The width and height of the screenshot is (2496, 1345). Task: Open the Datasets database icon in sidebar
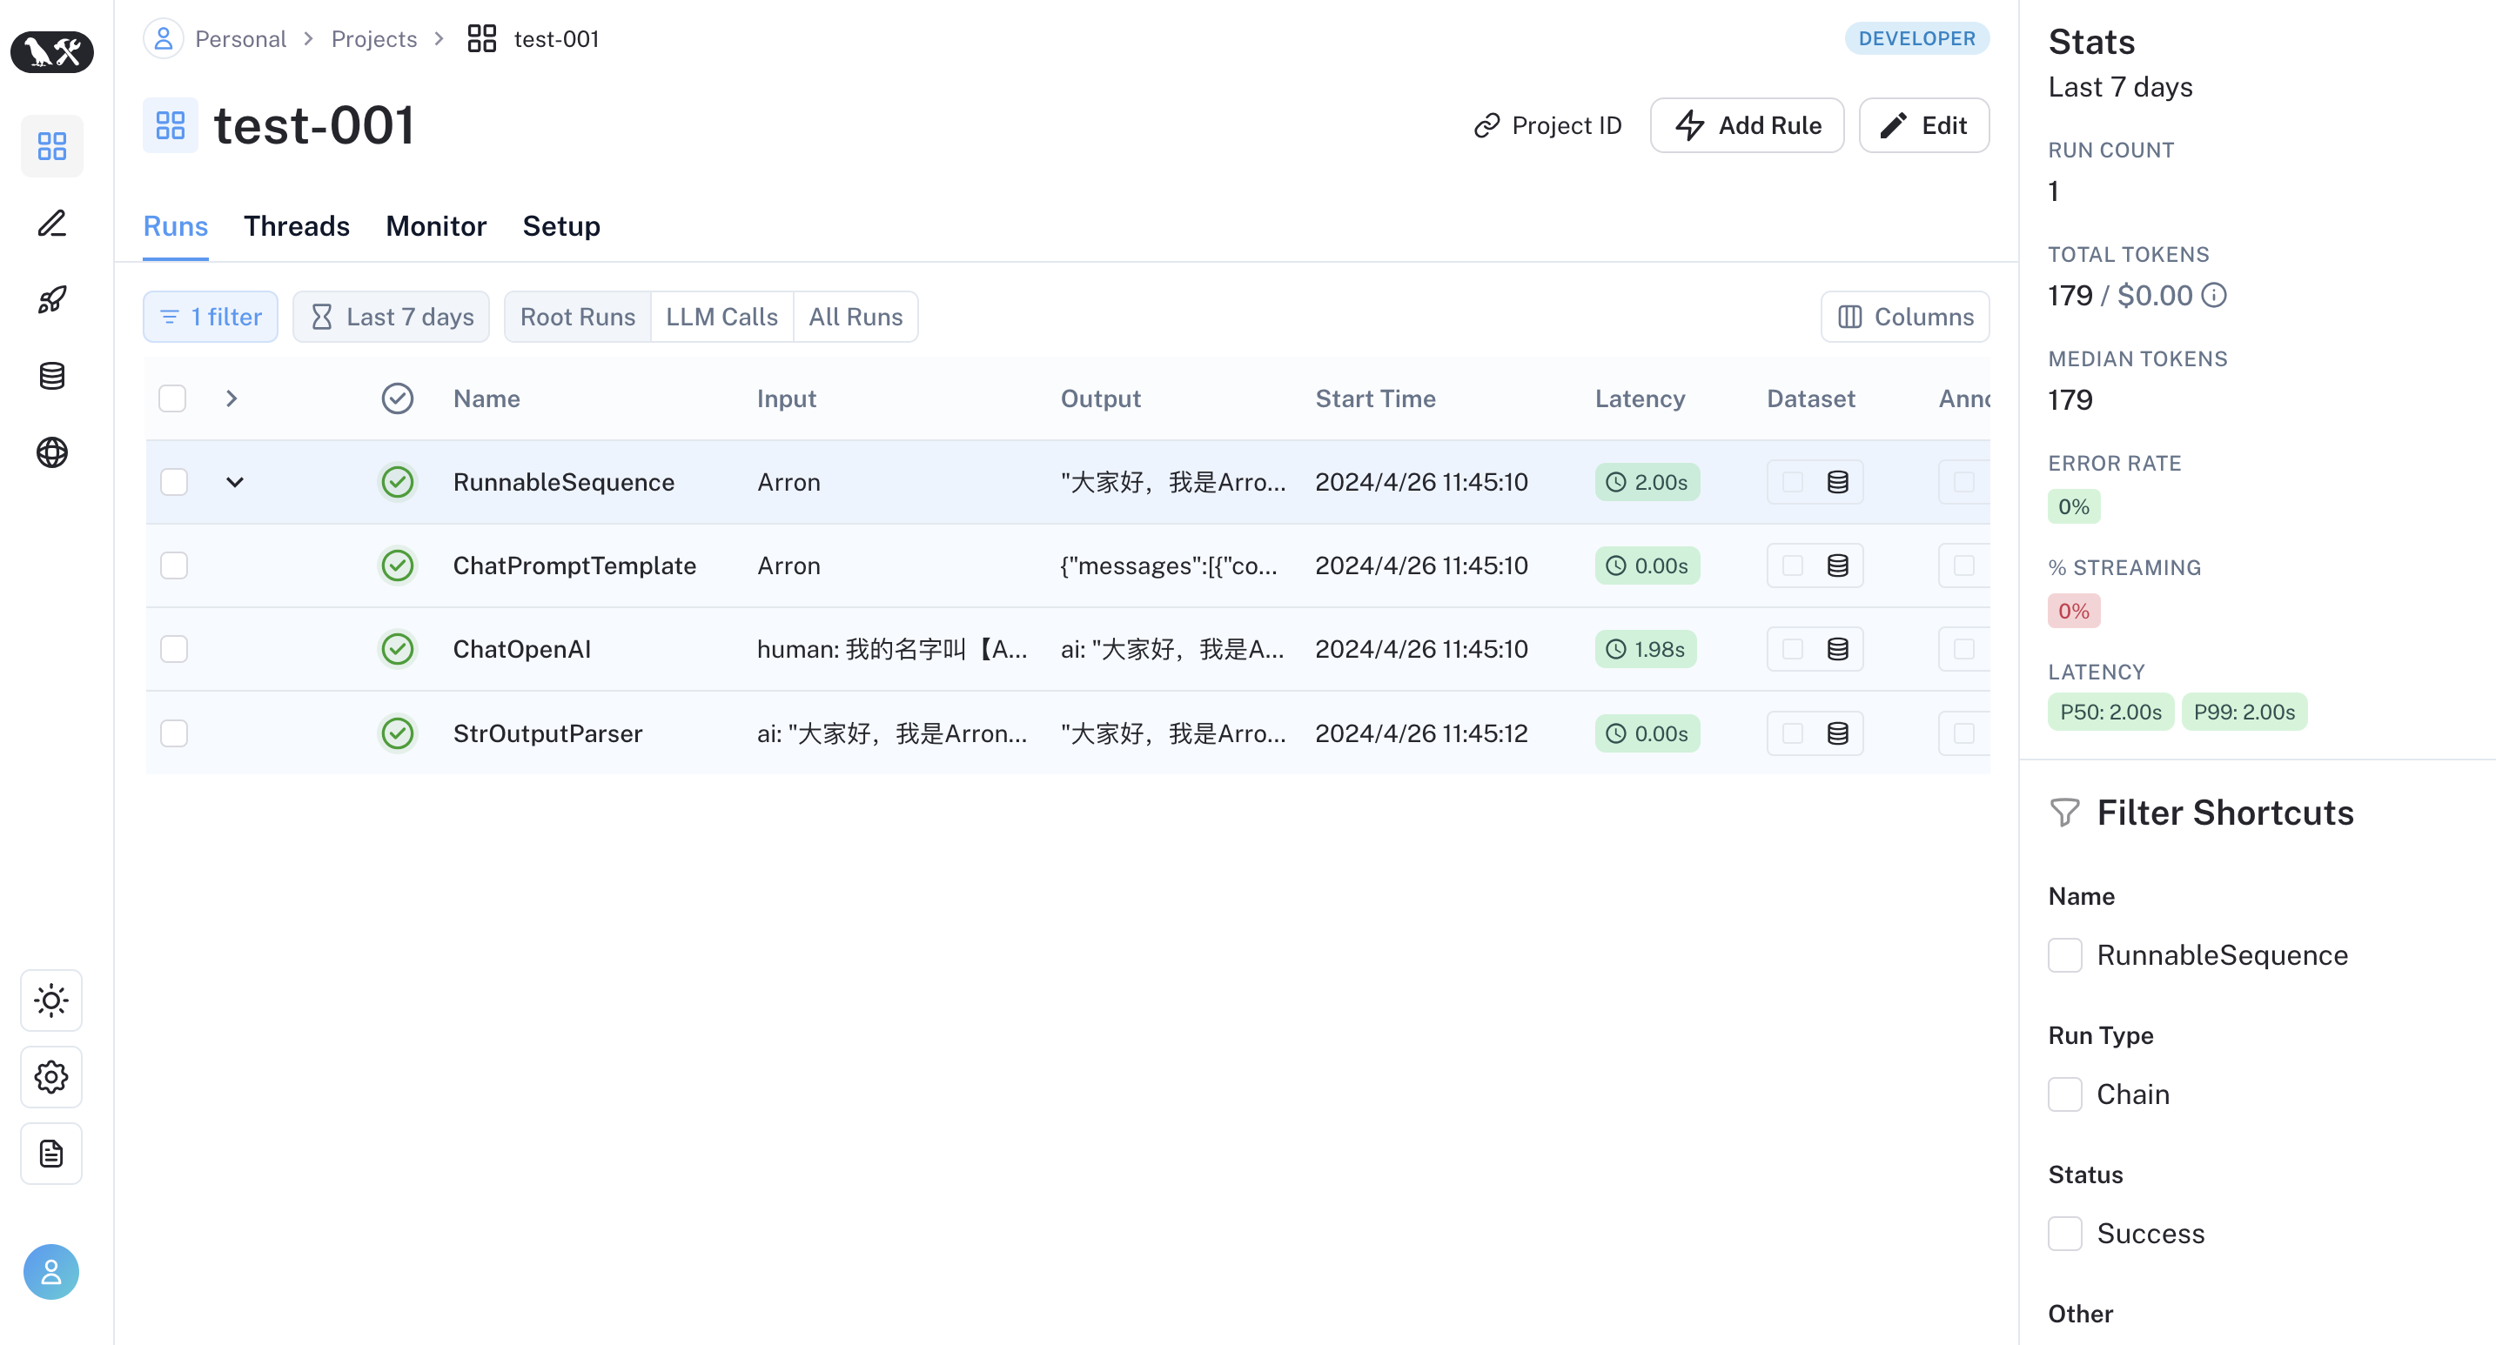(51, 376)
